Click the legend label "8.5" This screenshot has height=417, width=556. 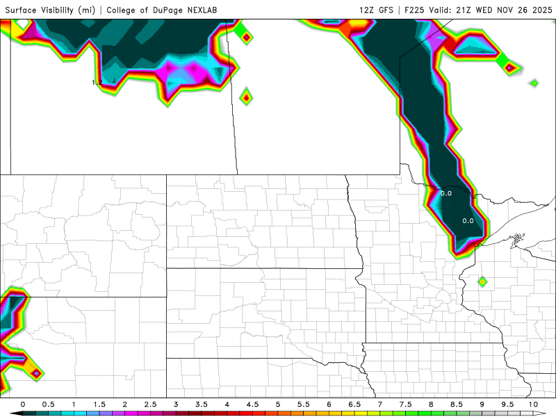point(457,404)
